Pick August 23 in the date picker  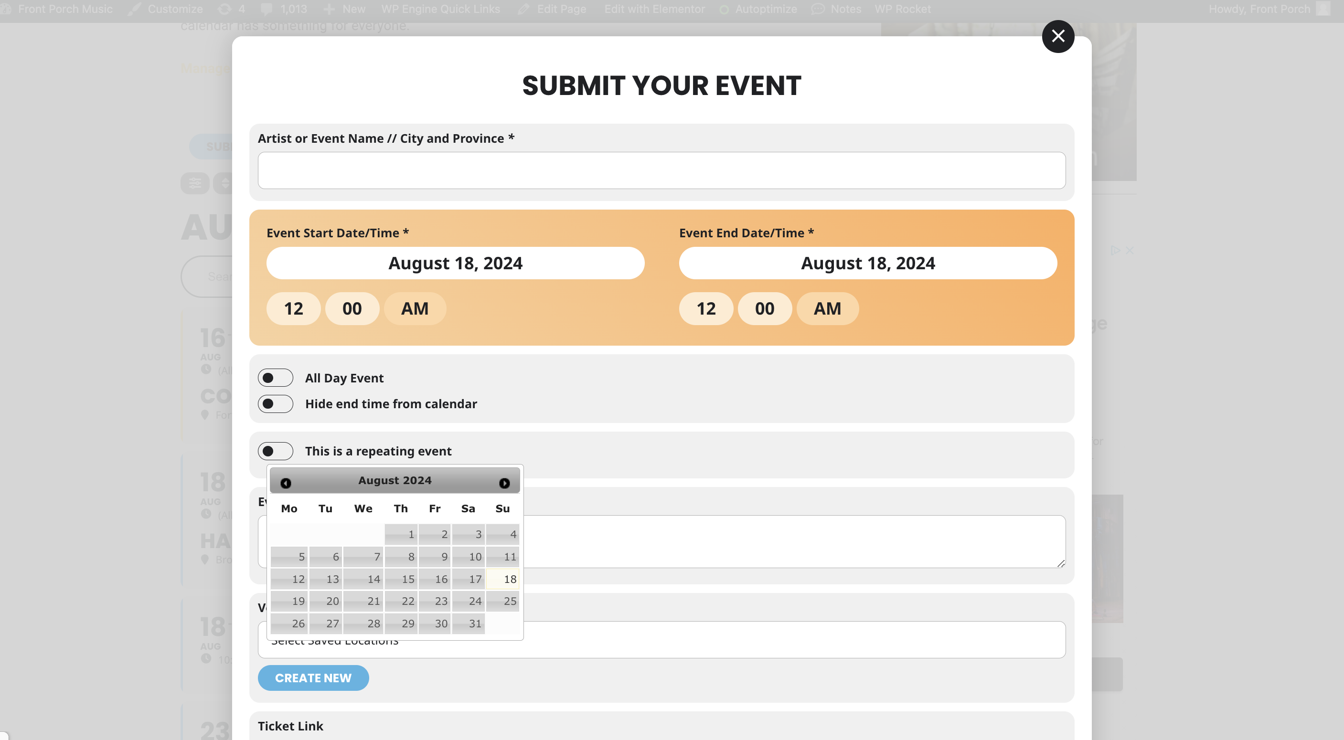[435, 601]
